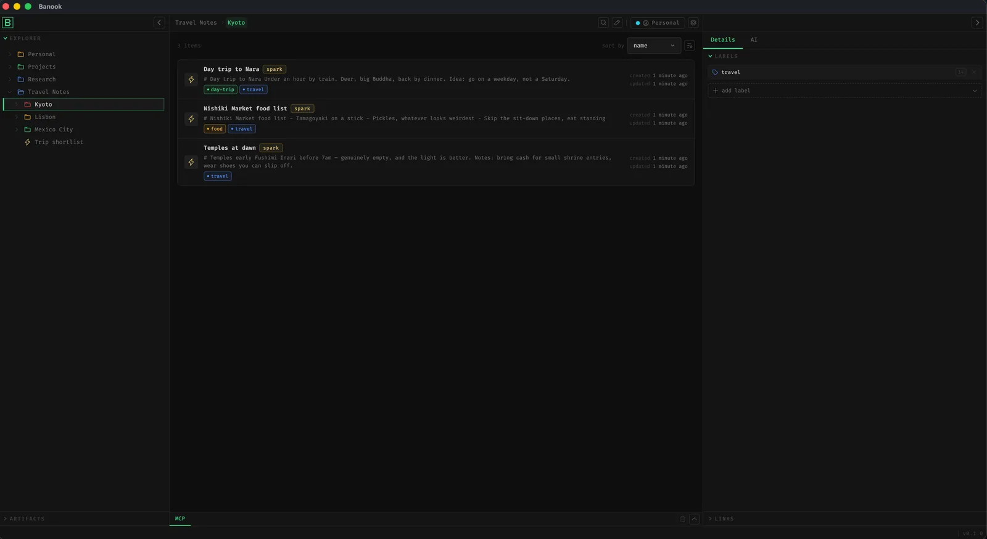Image resolution: width=987 pixels, height=539 pixels.
Task: Expand the Research folder chevron
Action: [x=10, y=80]
